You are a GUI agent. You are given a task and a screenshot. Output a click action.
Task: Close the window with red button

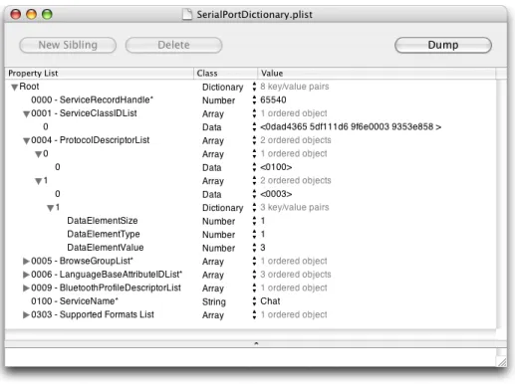[15, 15]
